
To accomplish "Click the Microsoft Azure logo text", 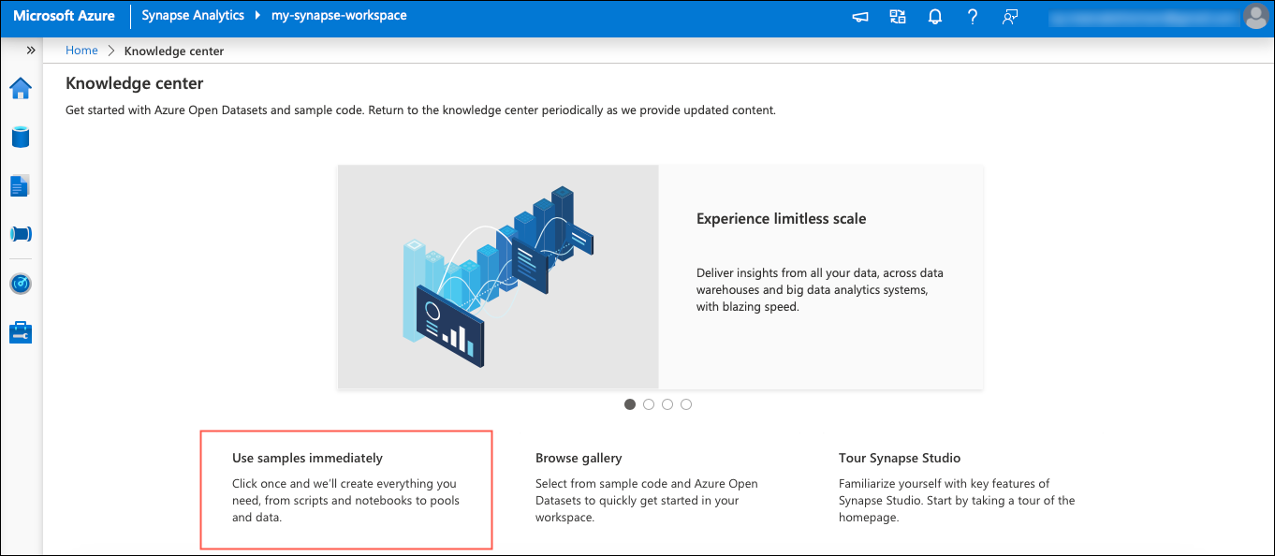I will coord(64,16).
